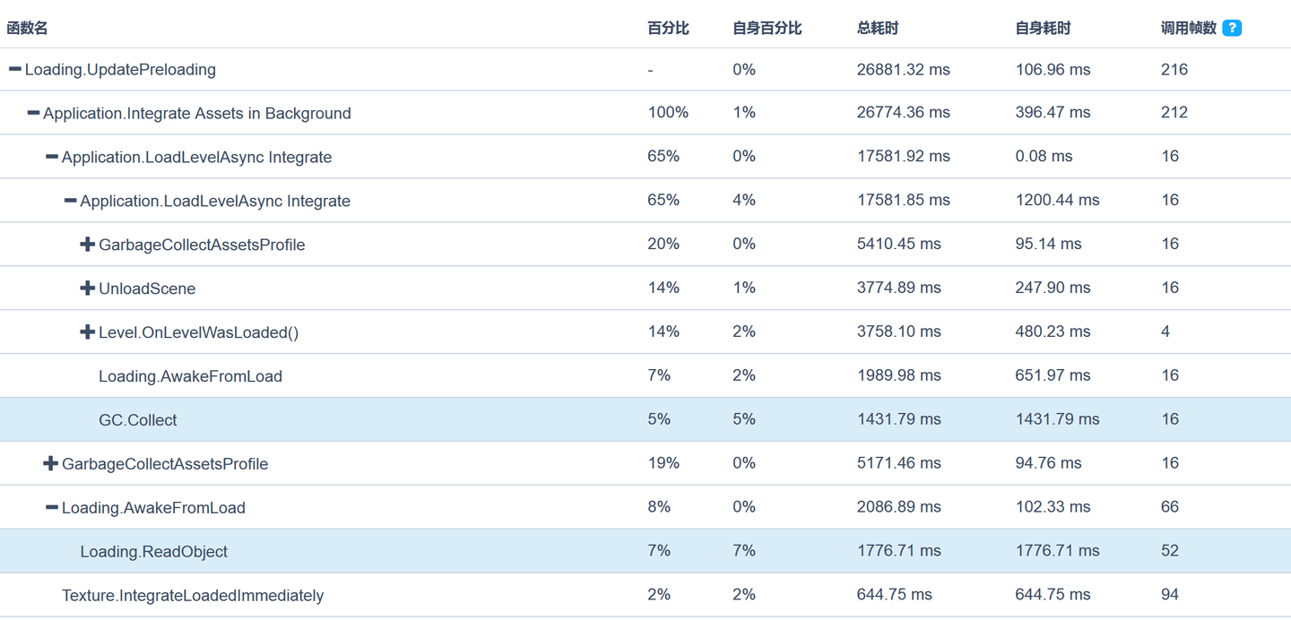Sort by the 百分比 column header
The image size is (1291, 620).
(668, 28)
